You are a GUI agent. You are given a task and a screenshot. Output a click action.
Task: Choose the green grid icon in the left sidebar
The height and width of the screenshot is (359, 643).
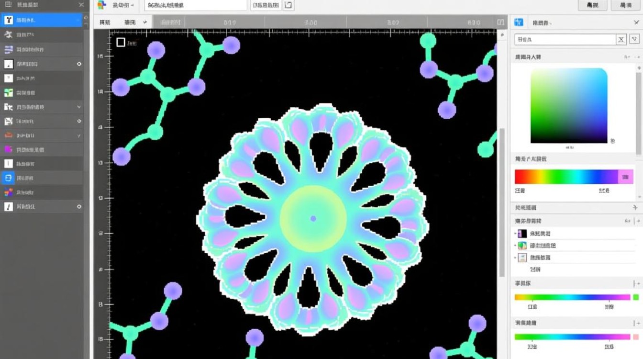(x=8, y=92)
